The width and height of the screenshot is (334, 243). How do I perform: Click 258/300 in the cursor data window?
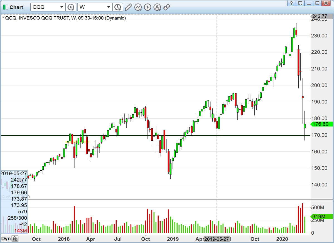click(x=18, y=218)
